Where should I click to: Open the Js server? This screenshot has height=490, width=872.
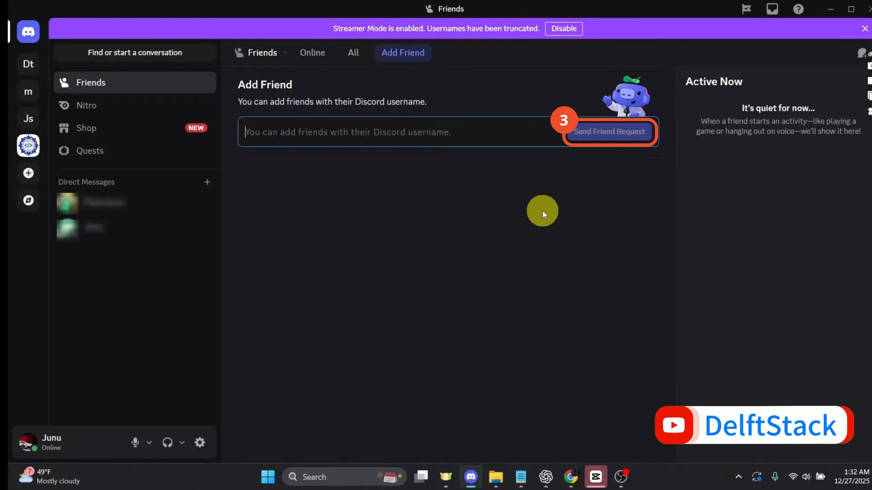coord(28,118)
